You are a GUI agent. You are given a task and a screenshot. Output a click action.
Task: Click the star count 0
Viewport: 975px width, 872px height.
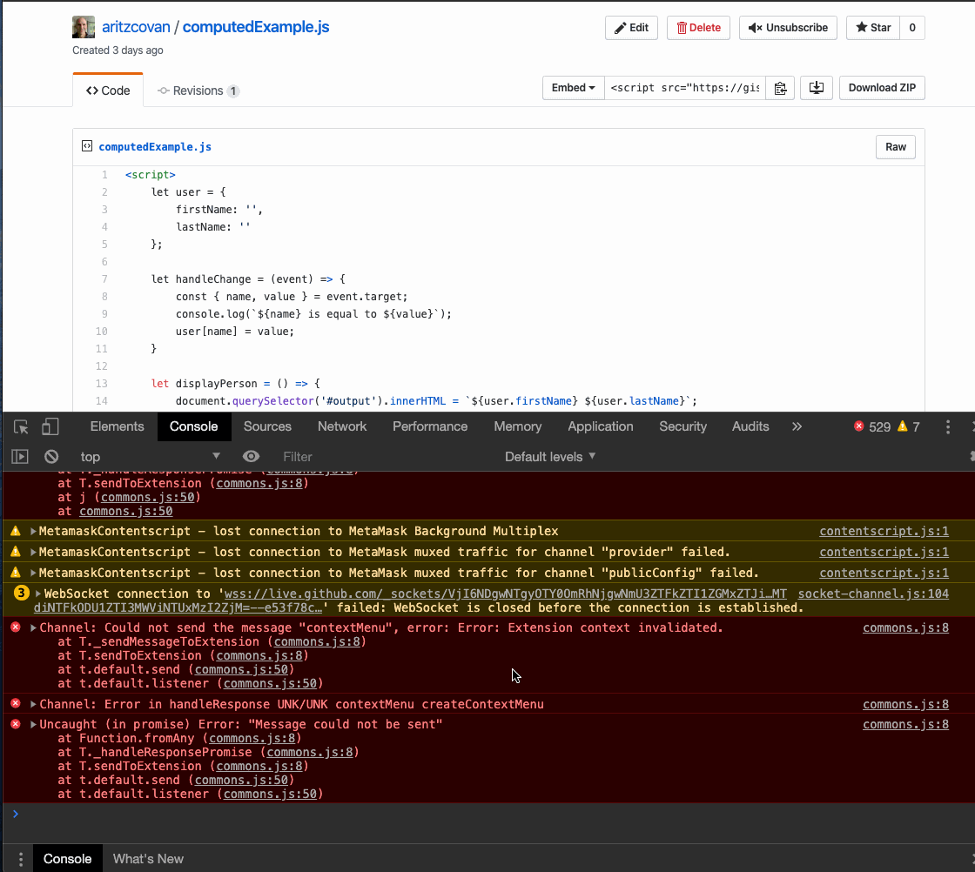click(x=912, y=28)
